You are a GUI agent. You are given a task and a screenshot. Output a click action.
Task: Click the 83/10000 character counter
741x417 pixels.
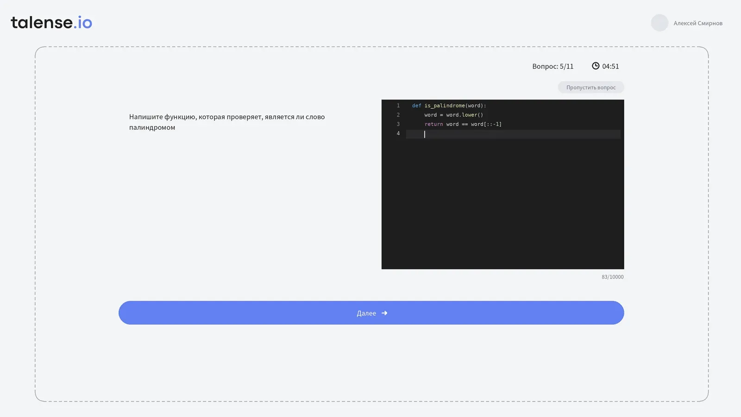click(613, 277)
